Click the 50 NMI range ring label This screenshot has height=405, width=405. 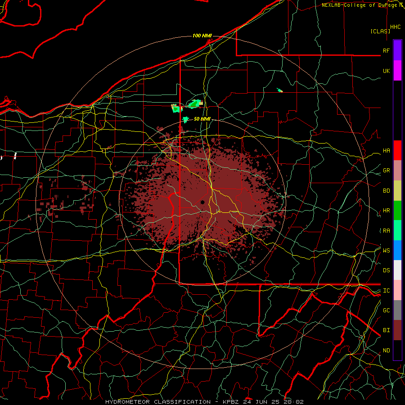[202, 119]
